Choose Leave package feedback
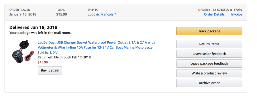The image size is (257, 97). pos(209,63)
